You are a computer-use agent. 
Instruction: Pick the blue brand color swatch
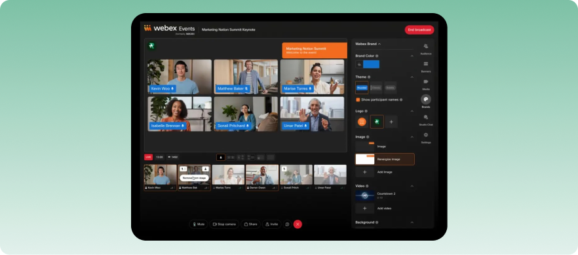(371, 64)
